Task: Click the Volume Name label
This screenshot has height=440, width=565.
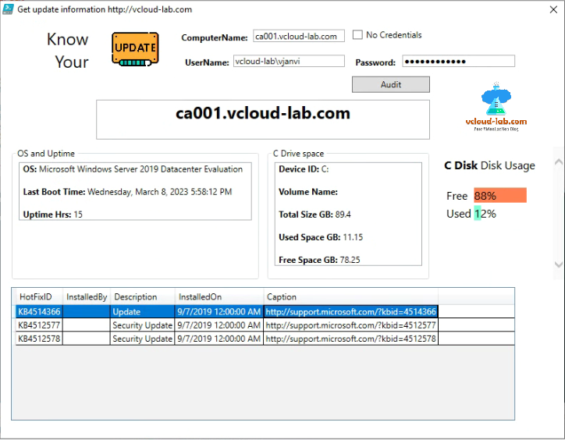Action: [308, 192]
